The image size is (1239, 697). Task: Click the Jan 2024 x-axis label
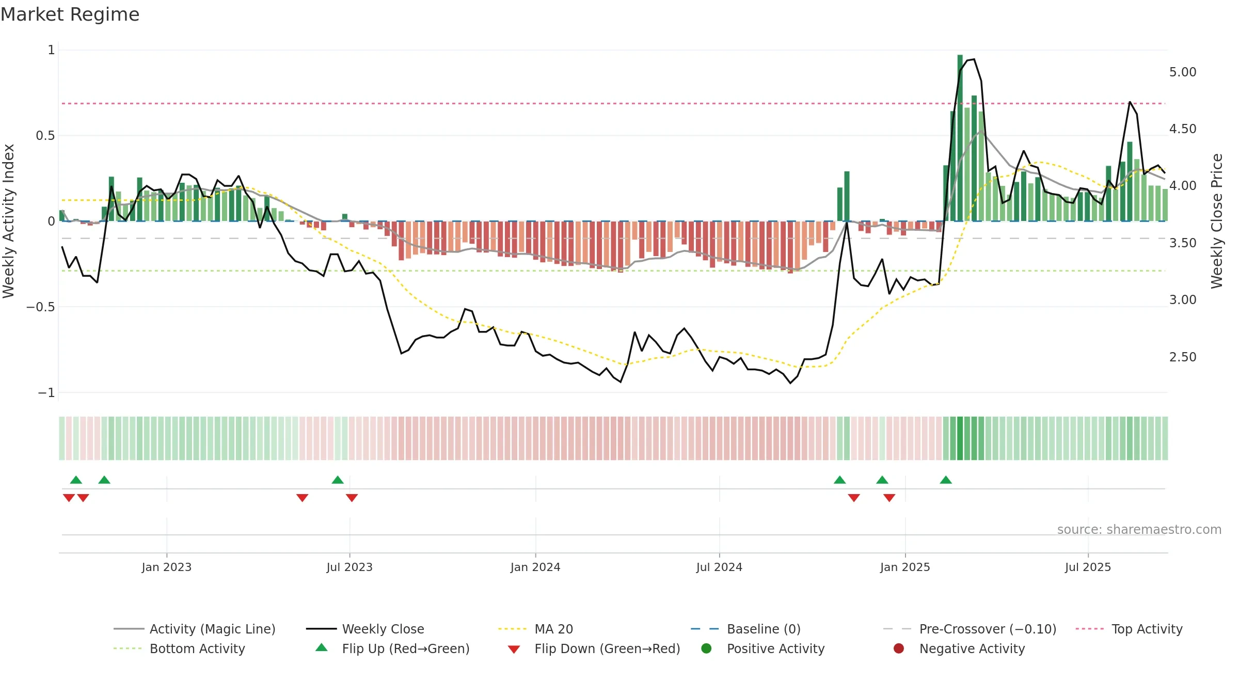click(535, 567)
